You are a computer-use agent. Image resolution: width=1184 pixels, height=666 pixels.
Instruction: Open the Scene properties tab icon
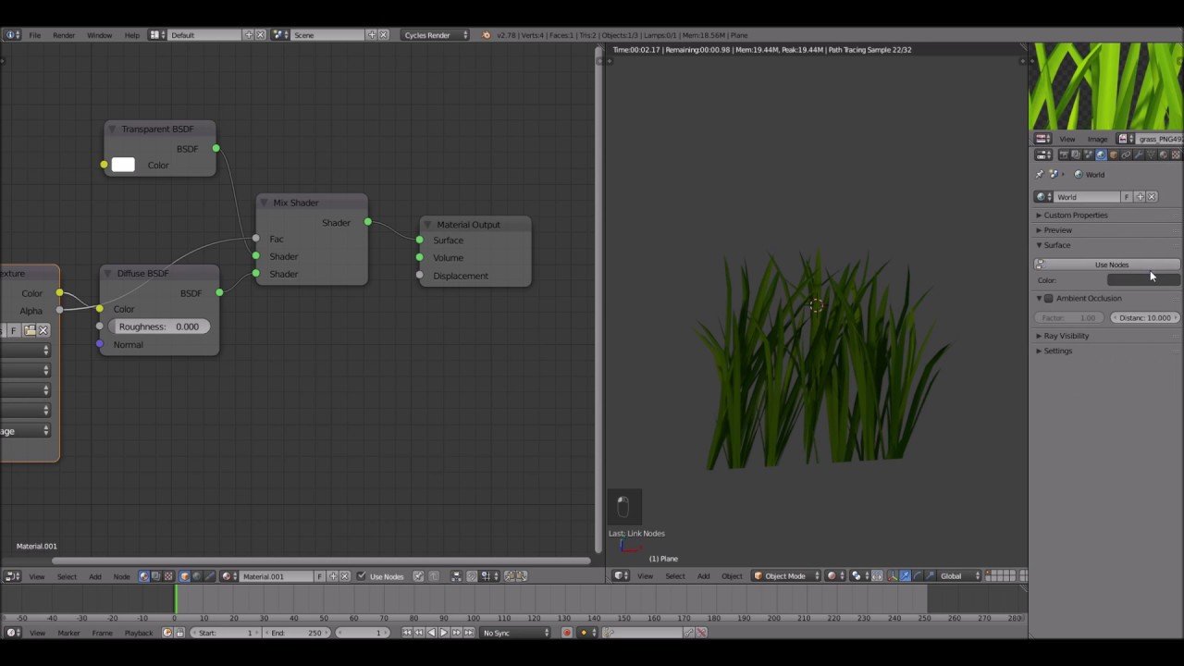tap(1088, 155)
